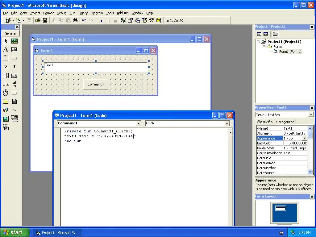Open the Toolbox toolbar icon
316x237 pixels.
tap(152, 20)
